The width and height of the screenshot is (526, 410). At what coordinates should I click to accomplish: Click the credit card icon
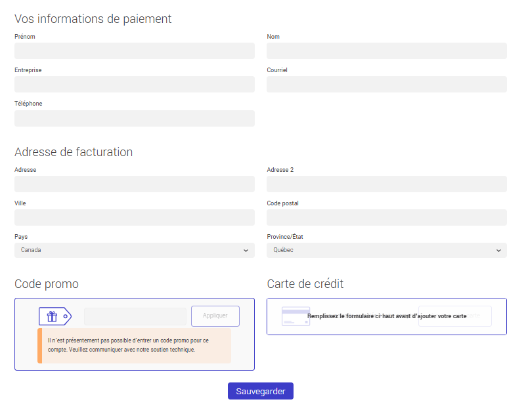coord(296,317)
